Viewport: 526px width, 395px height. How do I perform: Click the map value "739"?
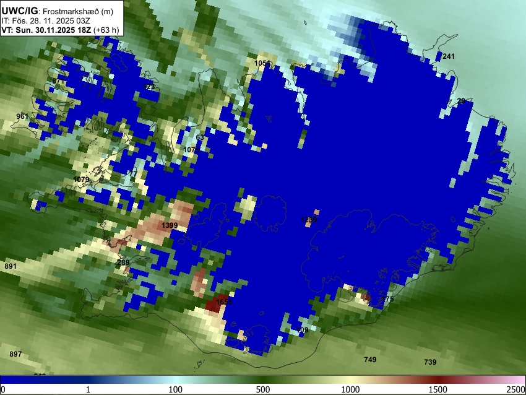click(x=430, y=362)
